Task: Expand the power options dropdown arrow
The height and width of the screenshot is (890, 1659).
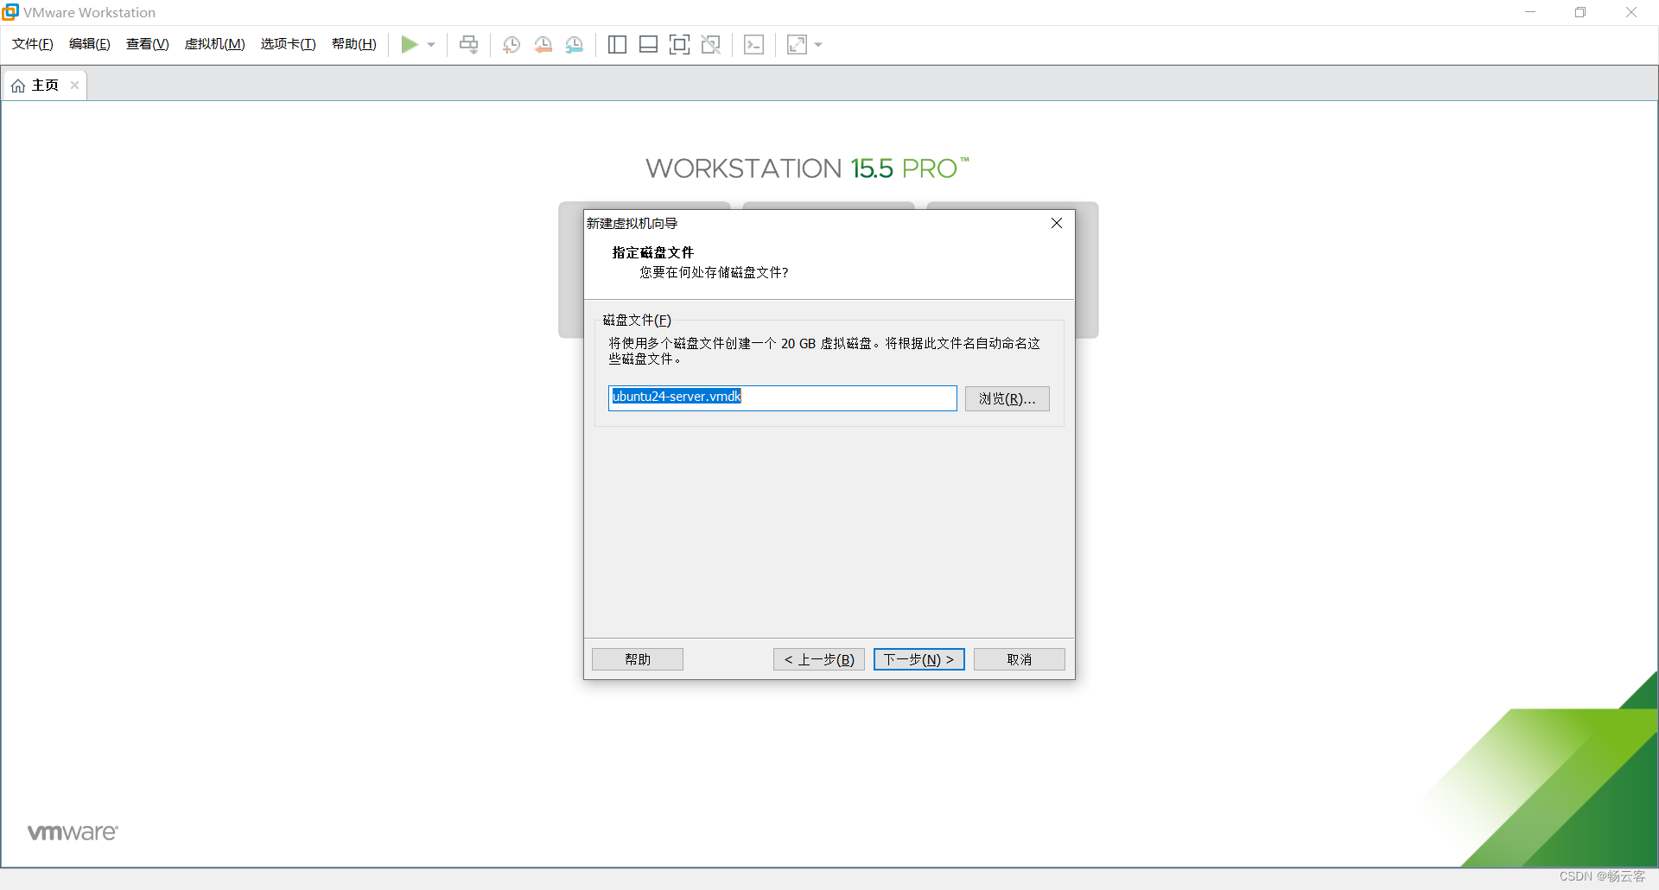Action: (x=431, y=45)
